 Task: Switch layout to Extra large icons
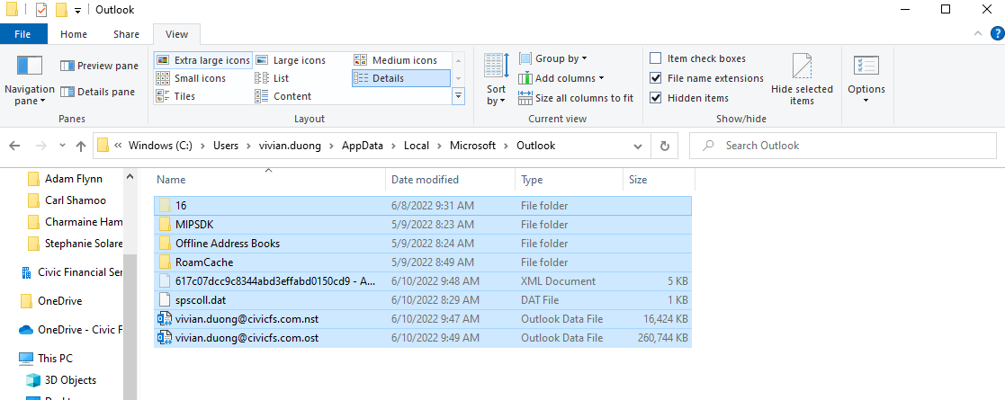pyautogui.click(x=203, y=60)
